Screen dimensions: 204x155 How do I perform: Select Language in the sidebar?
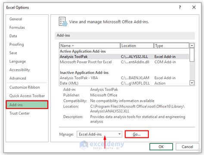tap(18, 62)
